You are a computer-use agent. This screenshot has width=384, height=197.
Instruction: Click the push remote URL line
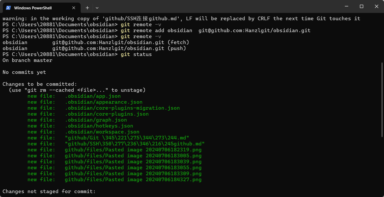click(x=94, y=48)
